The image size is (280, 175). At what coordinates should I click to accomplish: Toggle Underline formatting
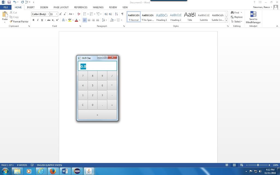click(x=42, y=20)
